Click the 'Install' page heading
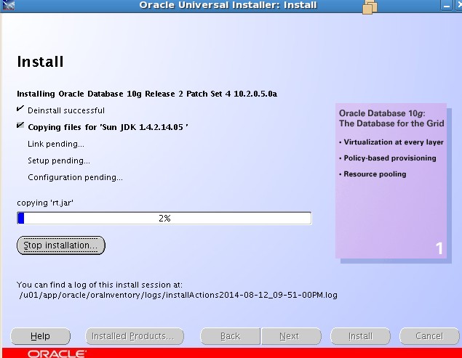This screenshot has width=462, height=358. pos(40,62)
